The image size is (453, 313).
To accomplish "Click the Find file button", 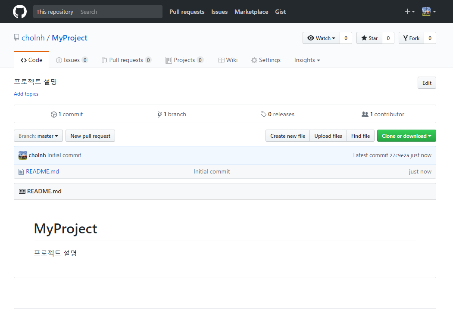I will (x=361, y=136).
